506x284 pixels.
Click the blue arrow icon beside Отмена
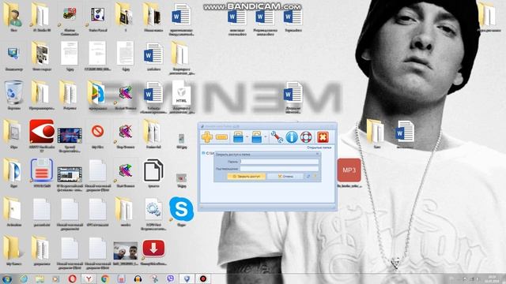click(308, 177)
